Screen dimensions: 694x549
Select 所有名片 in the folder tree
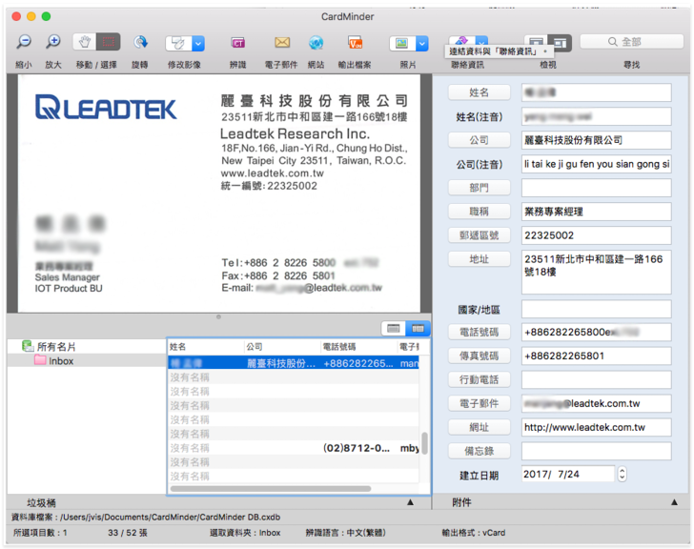pos(55,347)
